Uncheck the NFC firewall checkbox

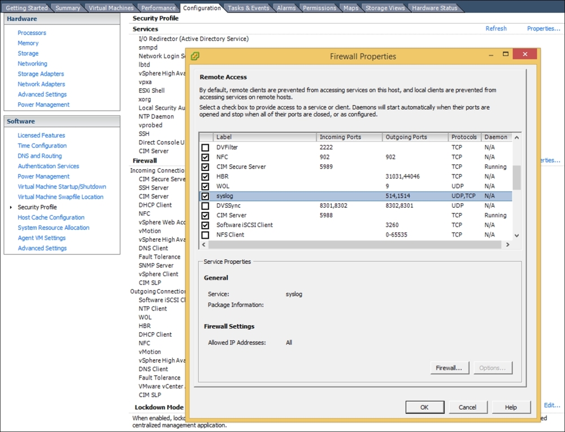pyautogui.click(x=205, y=158)
